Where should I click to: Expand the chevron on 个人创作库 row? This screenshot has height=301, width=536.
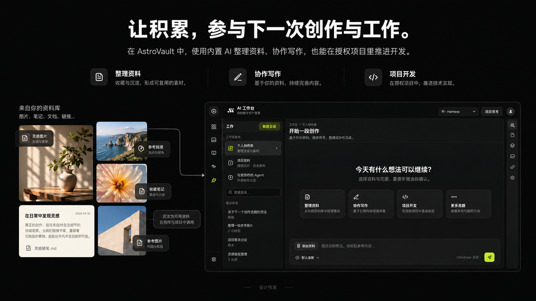[277, 148]
